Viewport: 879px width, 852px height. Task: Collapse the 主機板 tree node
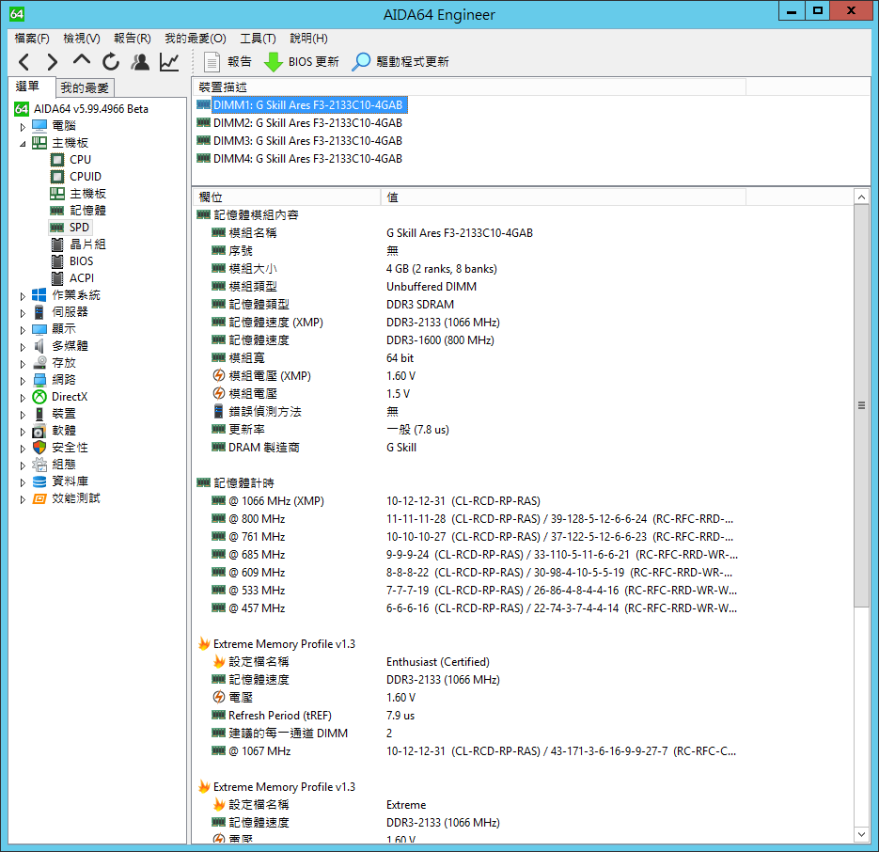tap(23, 144)
